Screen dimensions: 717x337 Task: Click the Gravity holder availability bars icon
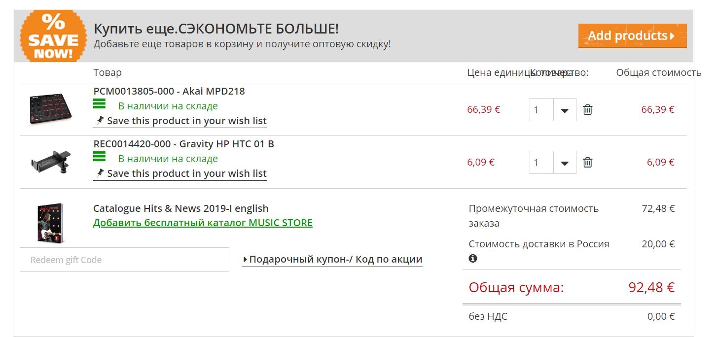pos(100,157)
